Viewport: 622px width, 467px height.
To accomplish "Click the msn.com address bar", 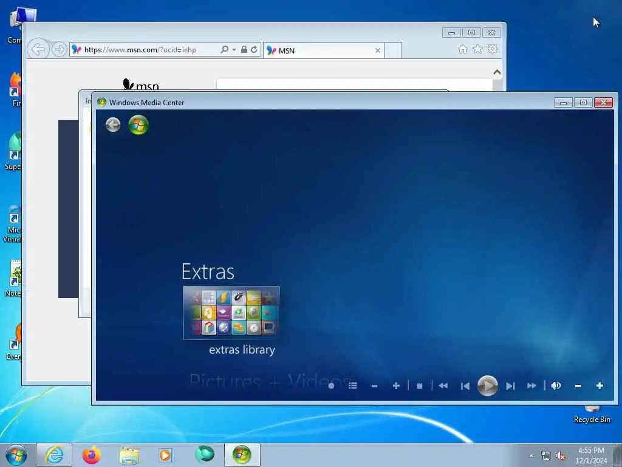I will tap(145, 50).
